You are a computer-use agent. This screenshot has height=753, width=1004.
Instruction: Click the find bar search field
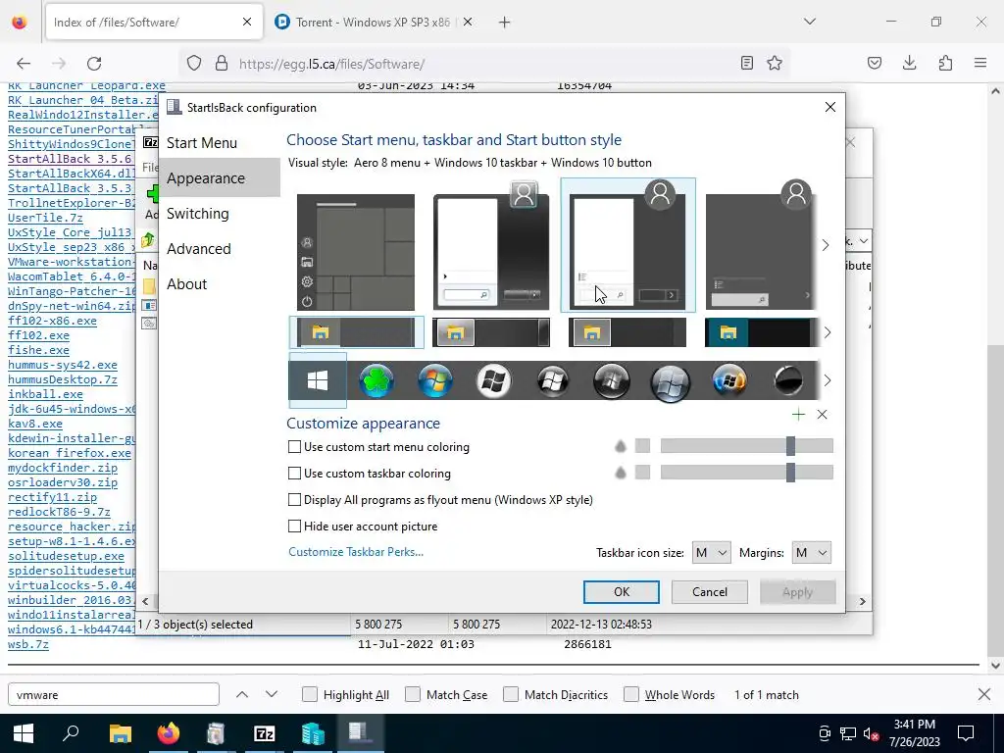(114, 695)
